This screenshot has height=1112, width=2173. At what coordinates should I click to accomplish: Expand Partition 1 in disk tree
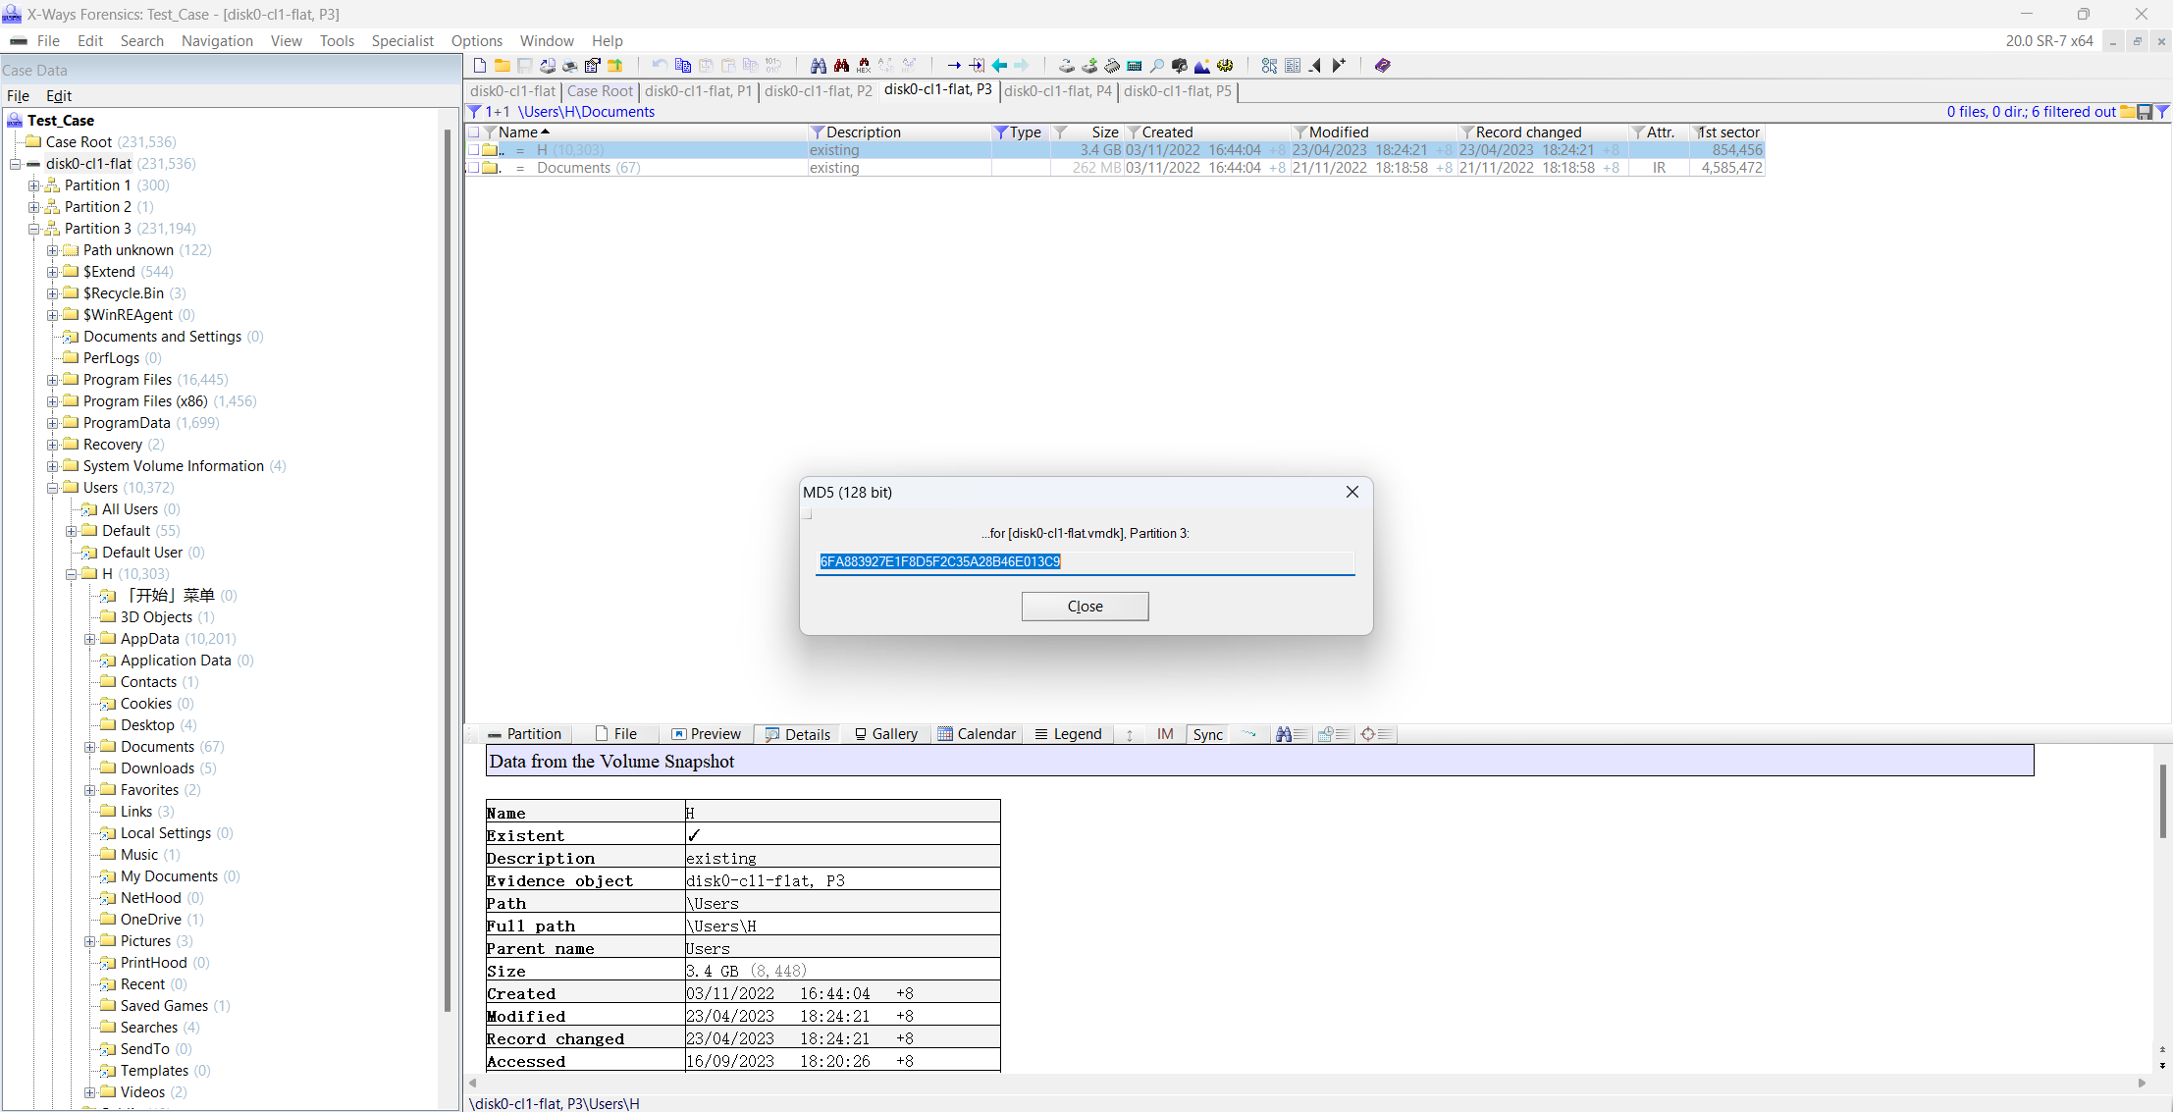click(x=31, y=185)
